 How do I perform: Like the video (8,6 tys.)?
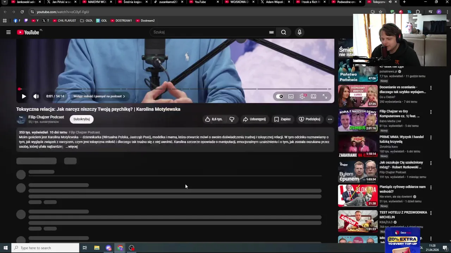[x=214, y=119]
